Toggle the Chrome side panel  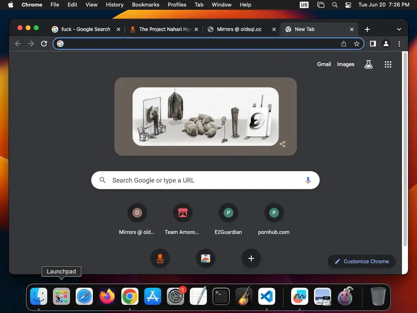pyautogui.click(x=373, y=44)
